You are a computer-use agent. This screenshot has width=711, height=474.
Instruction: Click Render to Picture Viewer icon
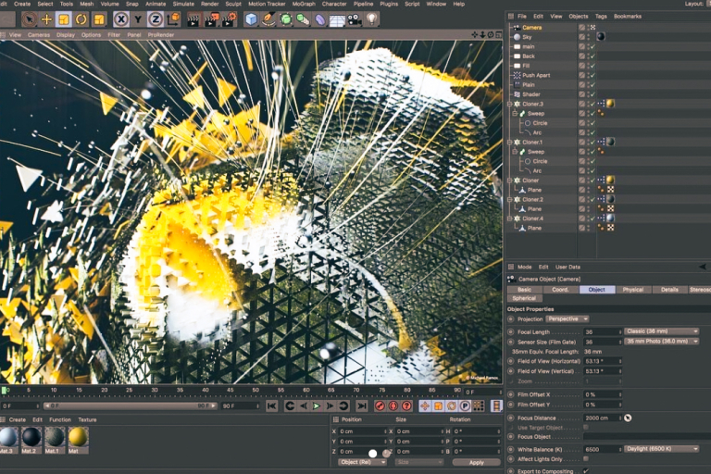click(211, 19)
